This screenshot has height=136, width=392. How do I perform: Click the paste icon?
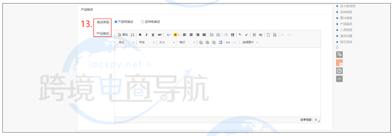coord(201,42)
